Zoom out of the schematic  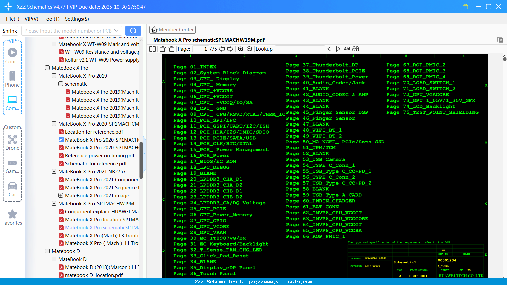pos(249,49)
